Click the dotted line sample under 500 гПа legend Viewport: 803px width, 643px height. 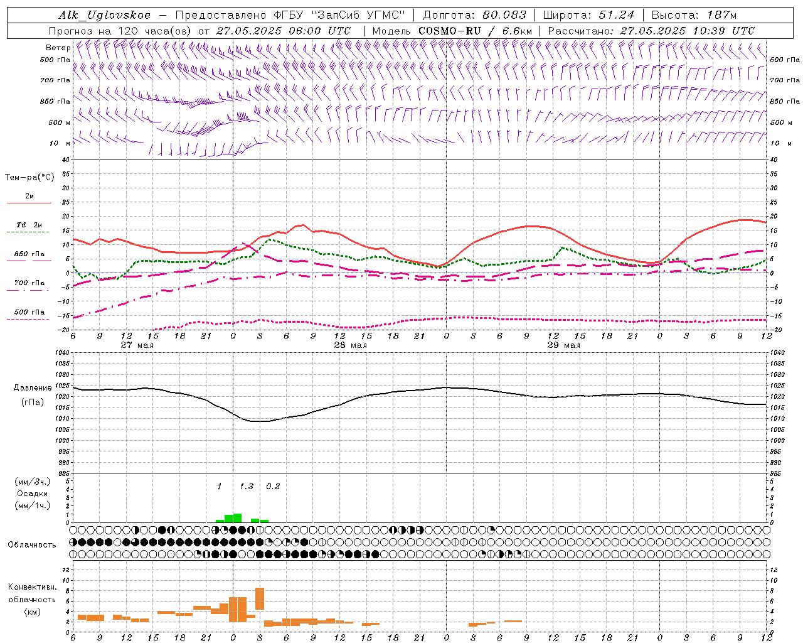point(29,319)
